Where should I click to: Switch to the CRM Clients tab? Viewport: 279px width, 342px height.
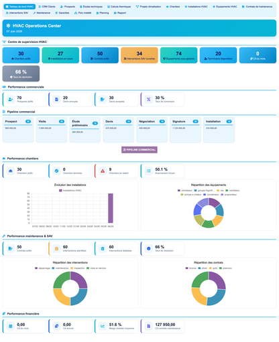click(47, 7)
